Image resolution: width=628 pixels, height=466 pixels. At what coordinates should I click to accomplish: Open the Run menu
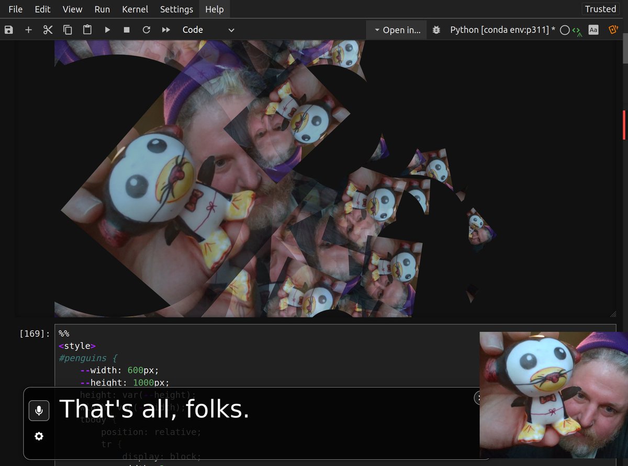102,9
